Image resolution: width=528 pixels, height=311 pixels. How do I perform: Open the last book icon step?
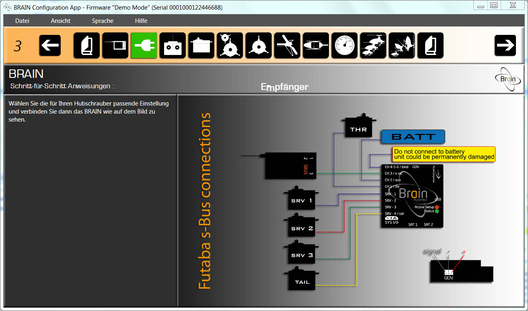pyautogui.click(x=430, y=45)
